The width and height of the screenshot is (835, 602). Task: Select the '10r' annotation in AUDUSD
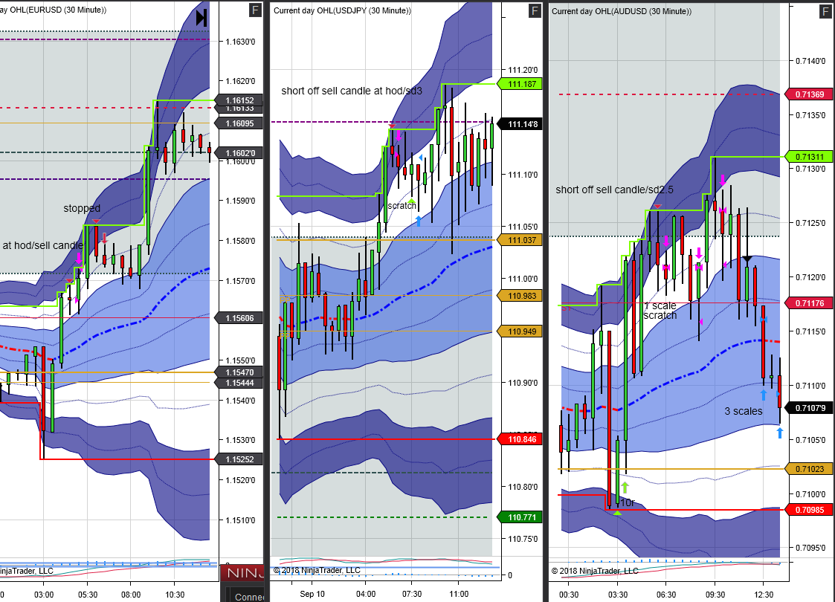(628, 502)
